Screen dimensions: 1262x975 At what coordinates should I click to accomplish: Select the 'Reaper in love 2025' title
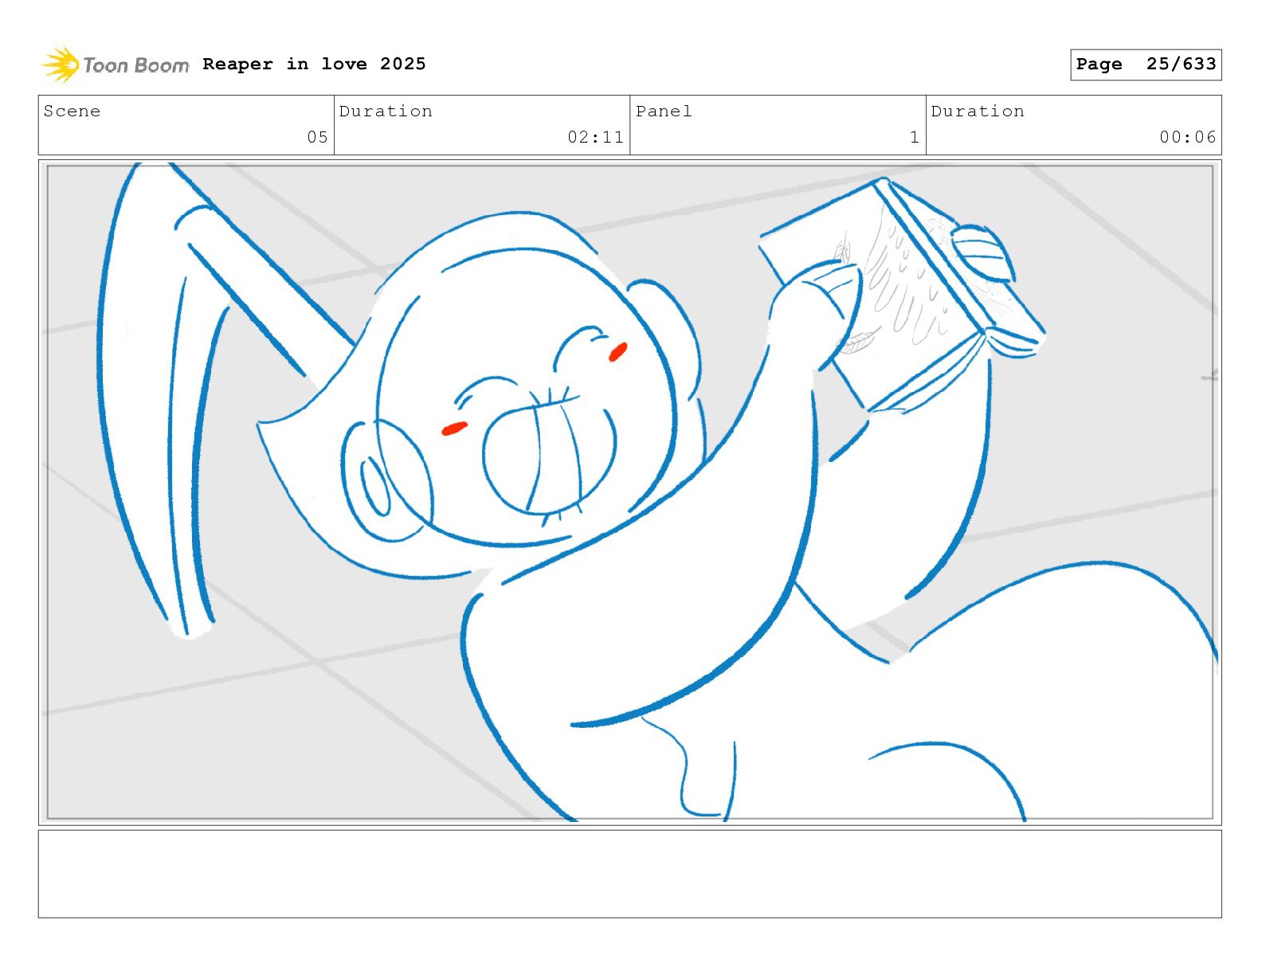coord(314,64)
